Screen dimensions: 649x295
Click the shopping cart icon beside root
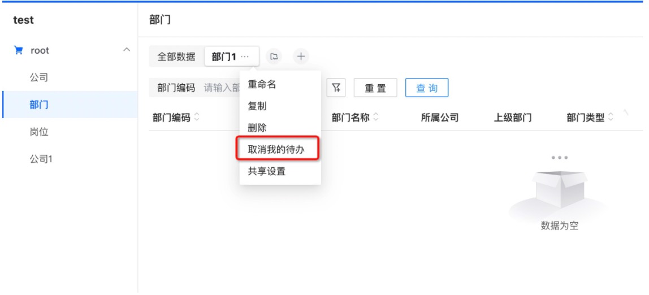coord(18,50)
